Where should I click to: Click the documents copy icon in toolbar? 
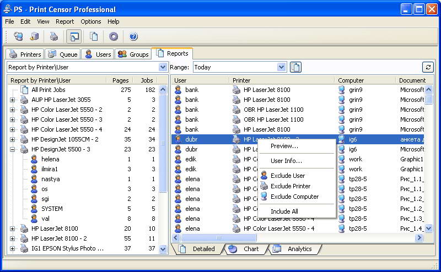[x=94, y=36]
